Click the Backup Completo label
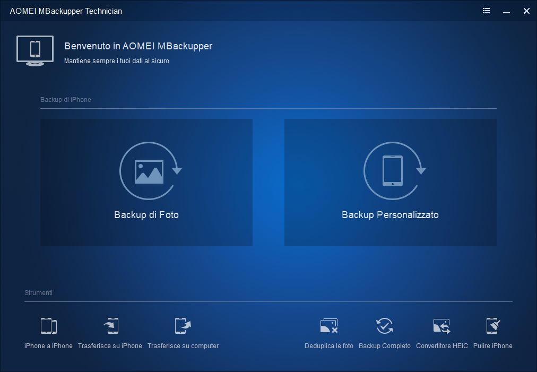Screen dimensions: 537x372 (385, 346)
